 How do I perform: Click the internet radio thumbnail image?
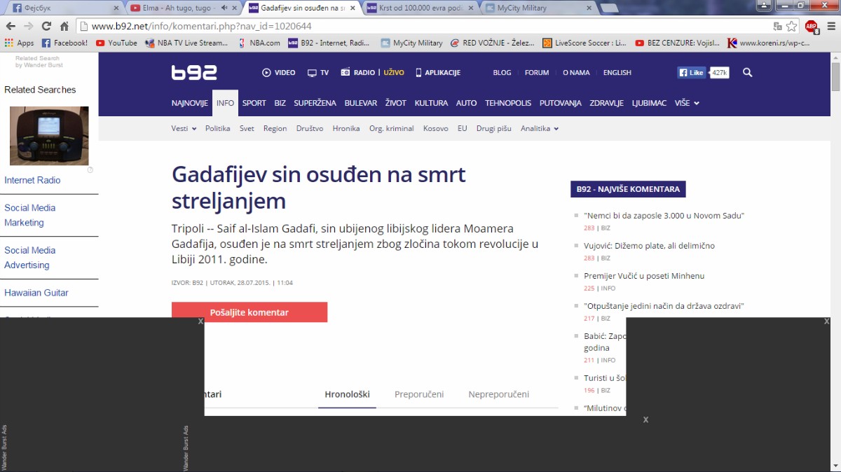pos(49,136)
